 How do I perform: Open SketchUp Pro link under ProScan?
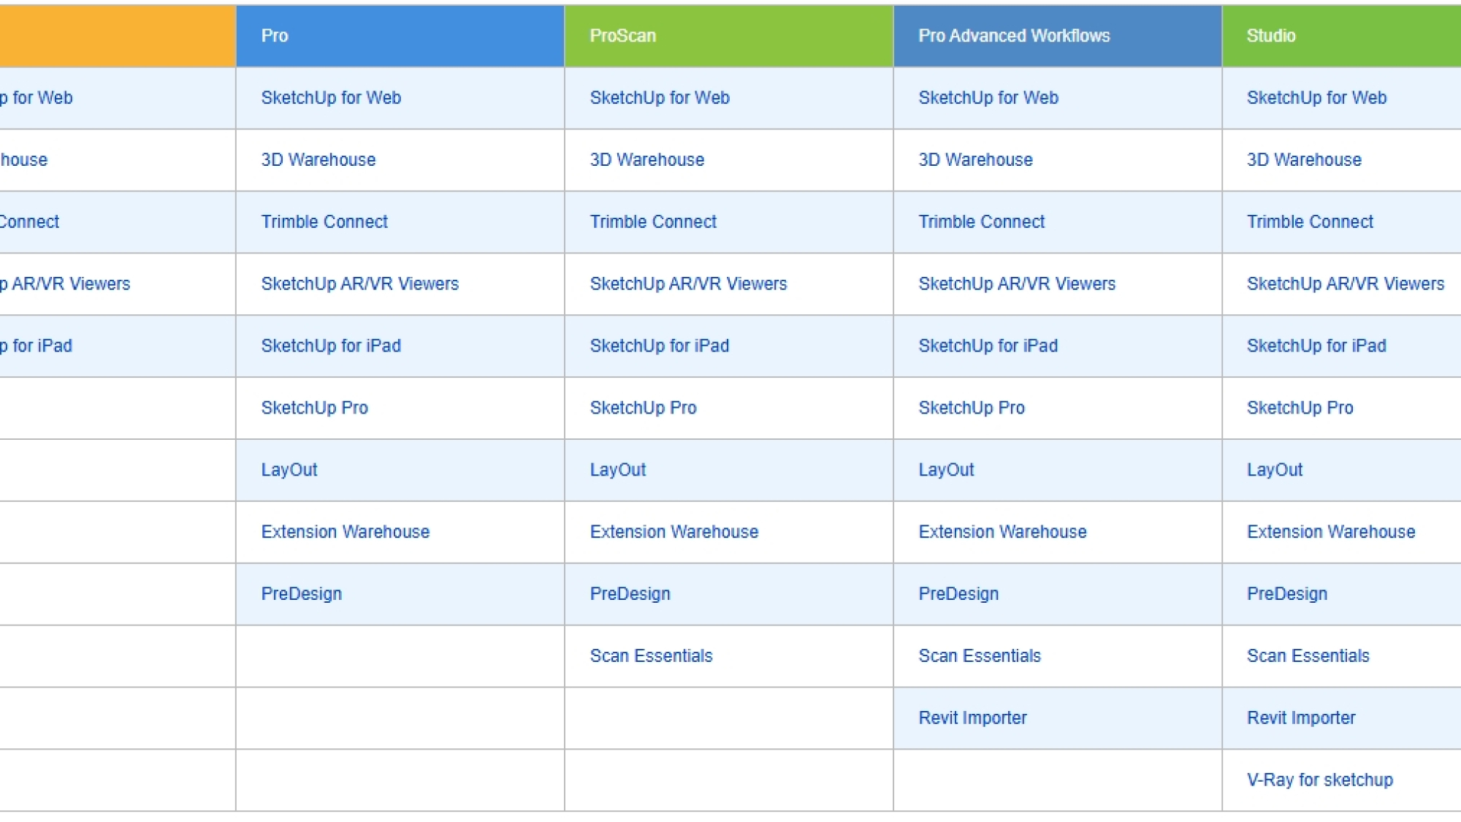pos(643,408)
